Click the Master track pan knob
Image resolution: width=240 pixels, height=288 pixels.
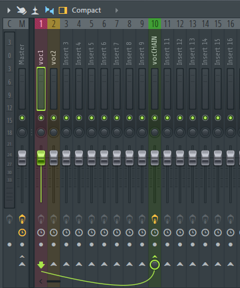(x=22, y=132)
